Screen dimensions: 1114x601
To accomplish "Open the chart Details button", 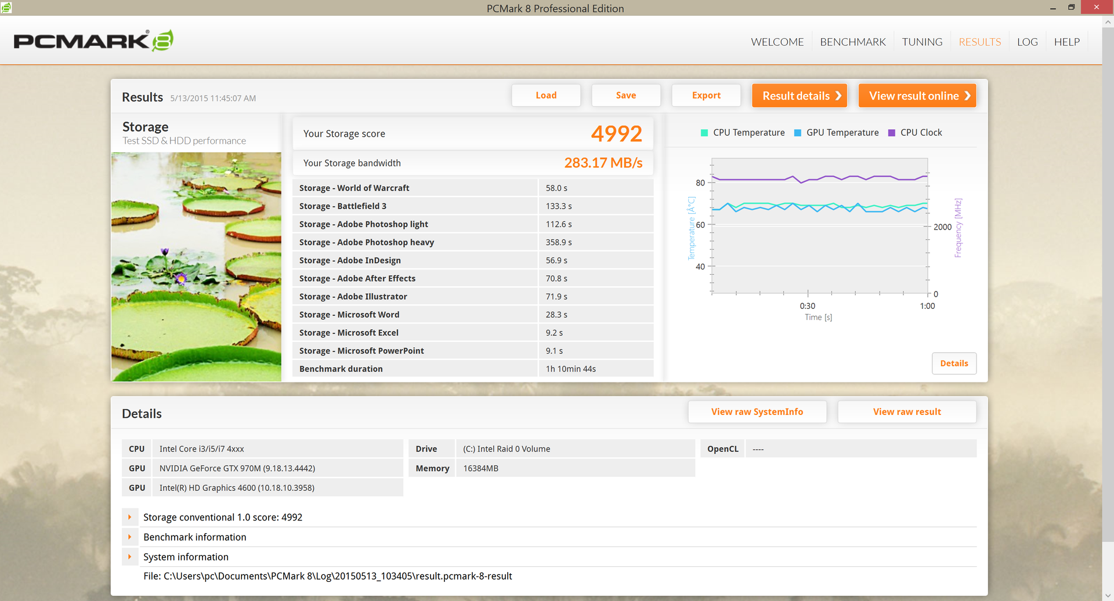I will [954, 363].
